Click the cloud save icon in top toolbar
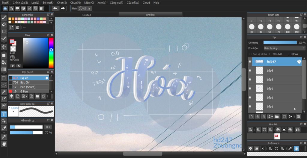This screenshot has width=307, height=158. point(5,8)
